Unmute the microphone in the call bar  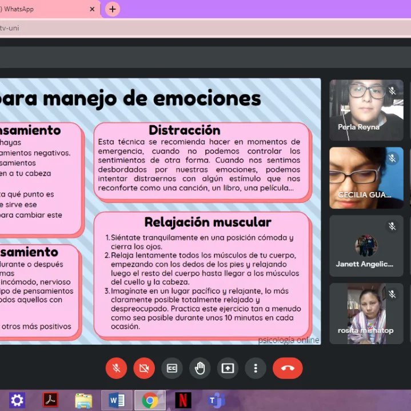(116, 368)
